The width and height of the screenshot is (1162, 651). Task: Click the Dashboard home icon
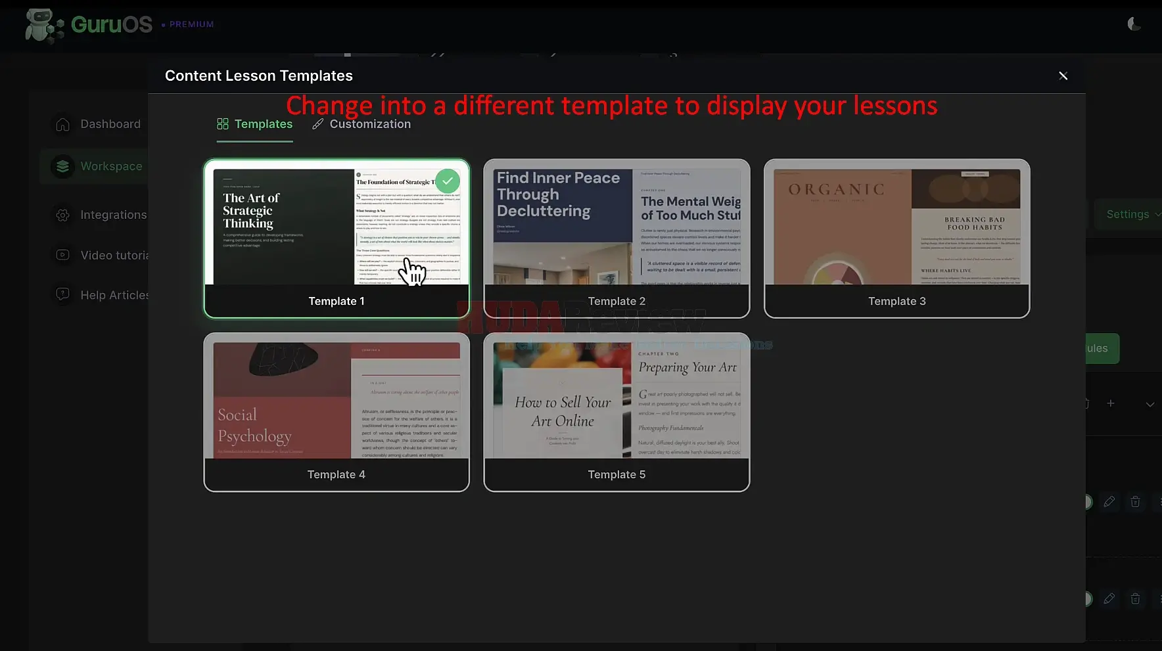pos(62,124)
